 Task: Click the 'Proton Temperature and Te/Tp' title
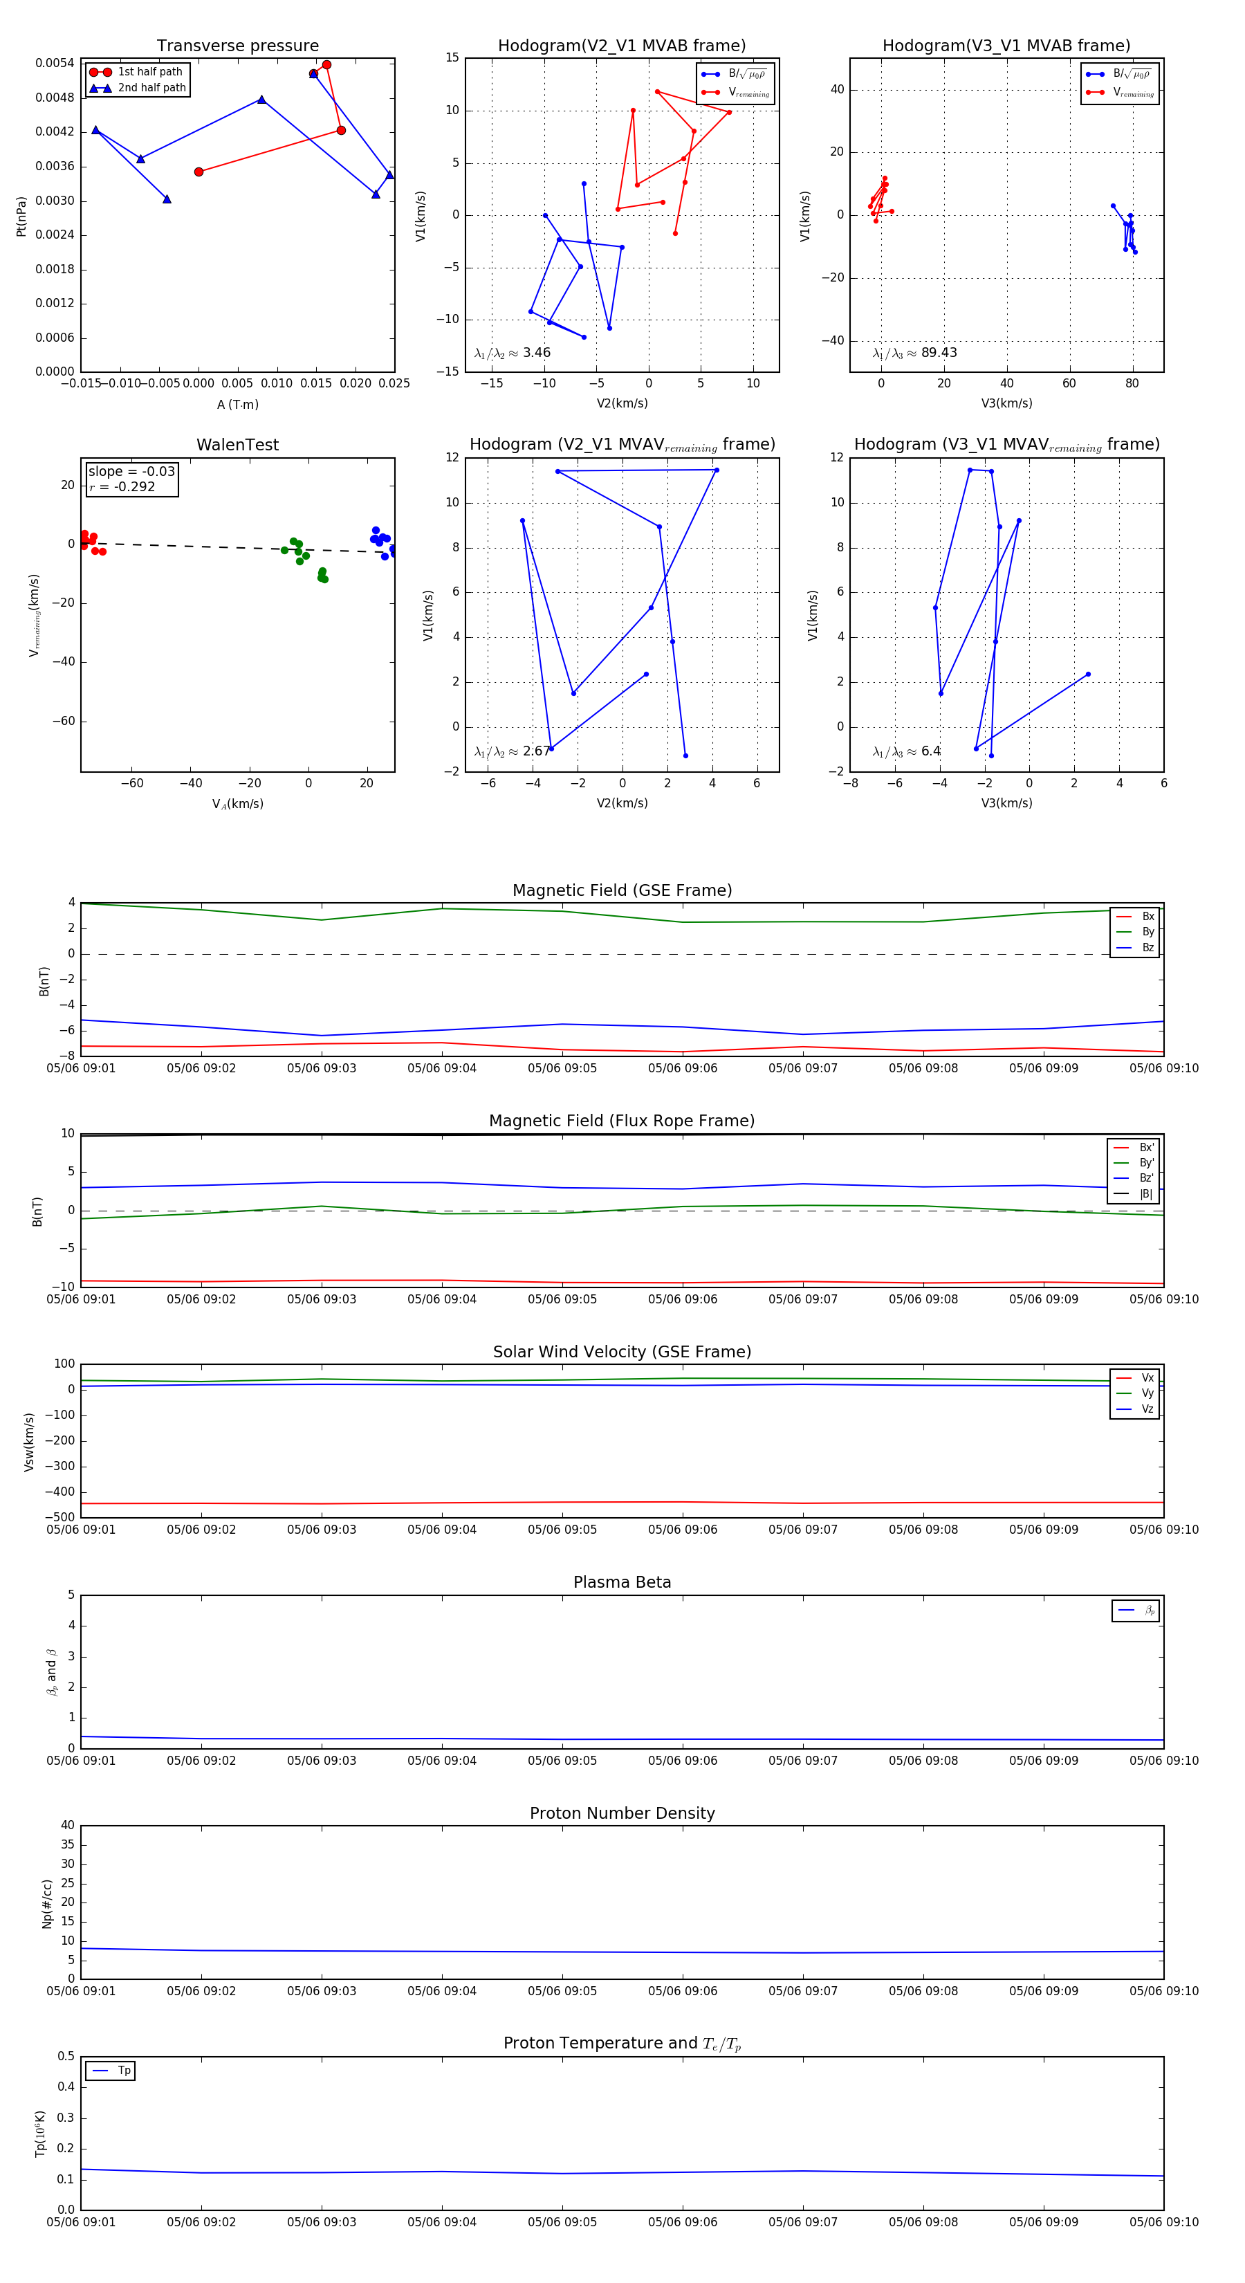point(622,2044)
